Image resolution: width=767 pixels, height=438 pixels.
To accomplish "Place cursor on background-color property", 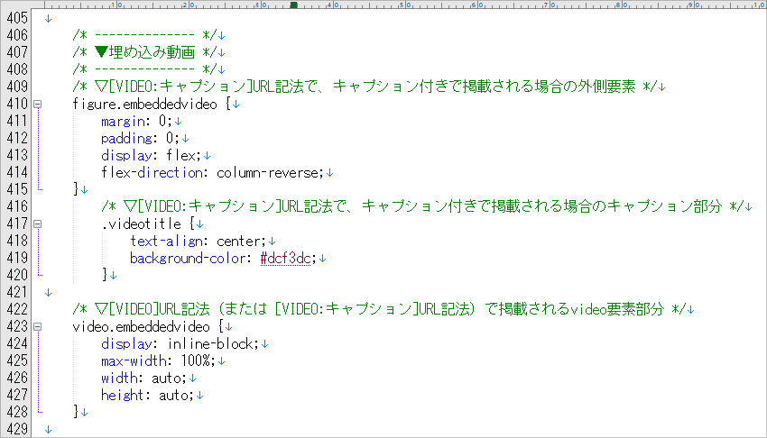I will click(190, 259).
